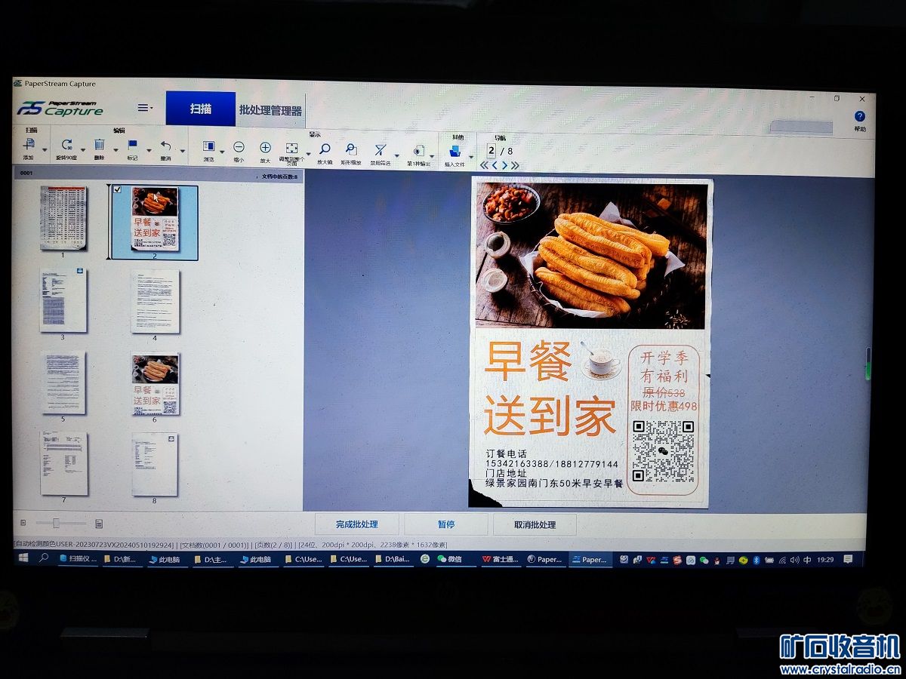Select page 1 thumbnail
Screen dimensions: 906x679
(63, 218)
